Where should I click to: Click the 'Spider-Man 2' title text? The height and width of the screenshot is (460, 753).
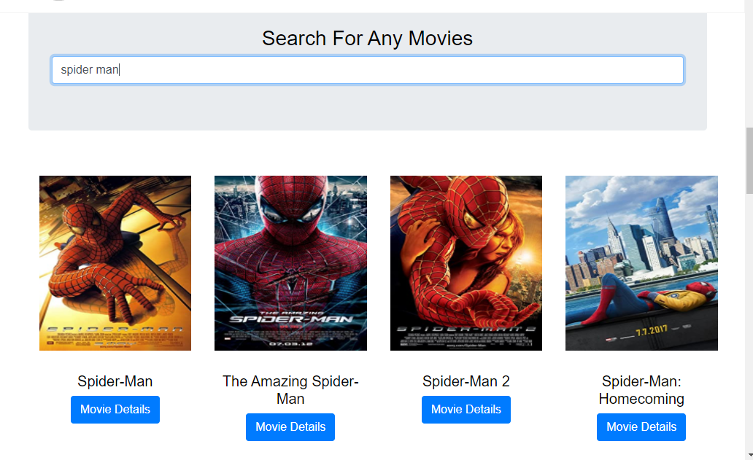[466, 381]
